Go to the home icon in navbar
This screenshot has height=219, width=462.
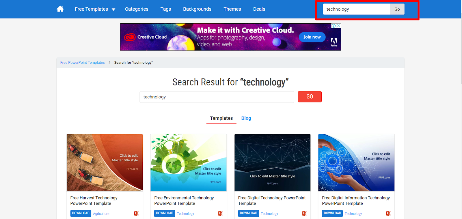pyautogui.click(x=60, y=9)
